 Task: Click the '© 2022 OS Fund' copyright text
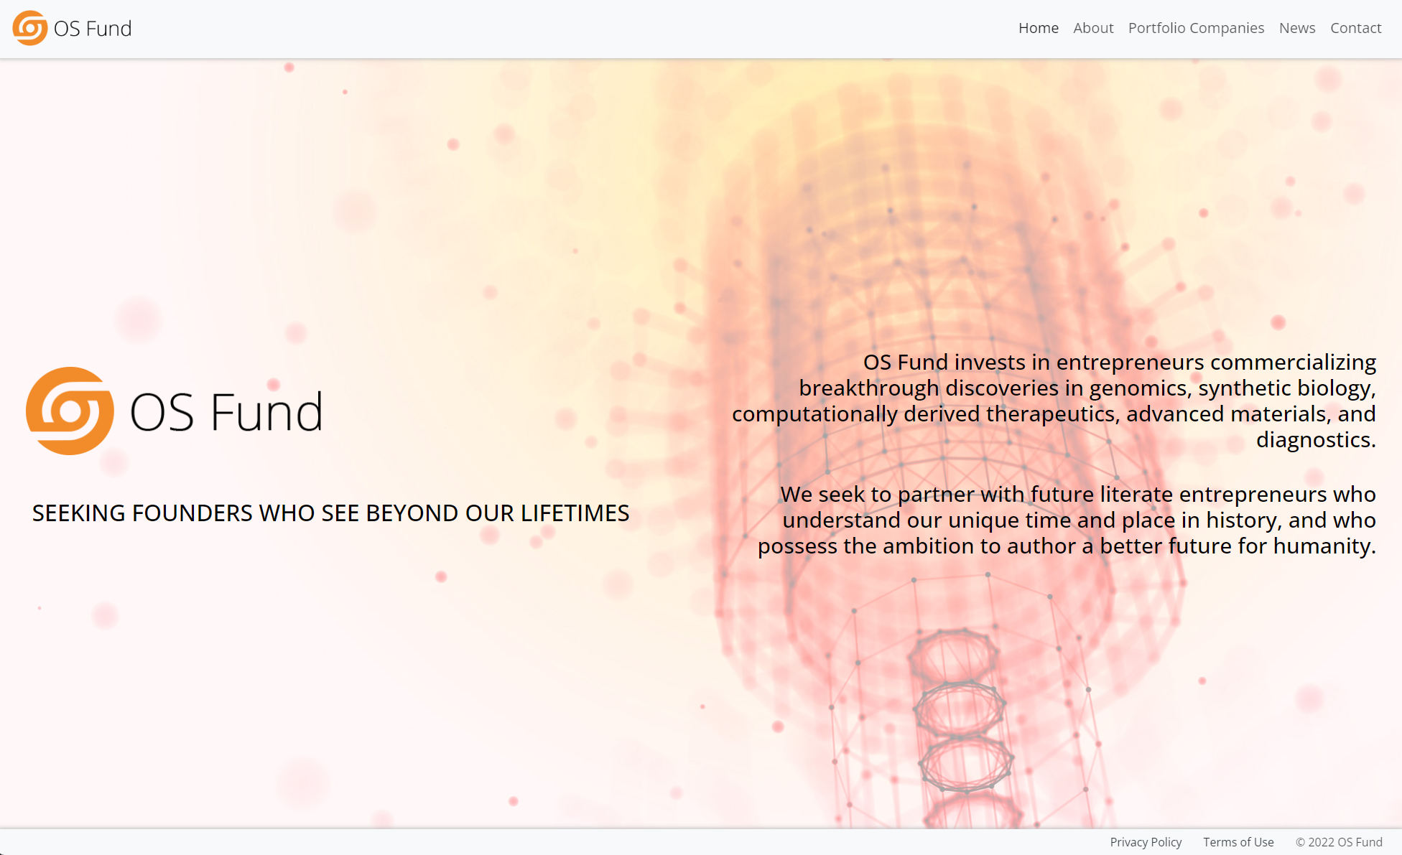coord(1339,842)
